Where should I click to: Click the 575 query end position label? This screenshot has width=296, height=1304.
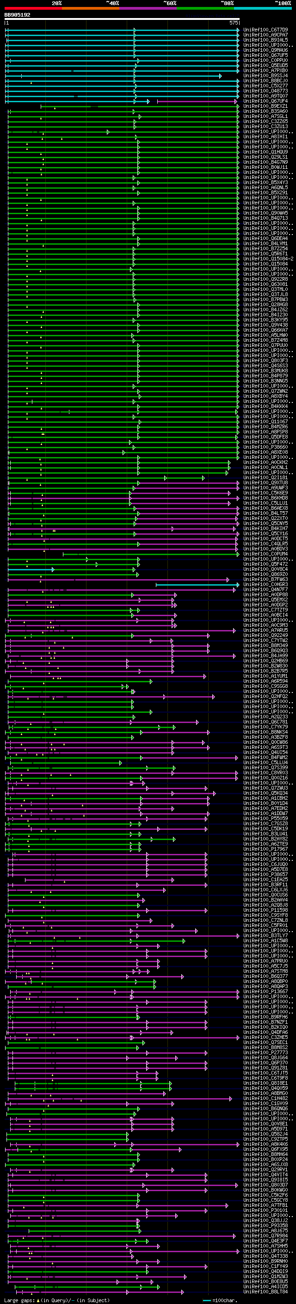pyautogui.click(x=234, y=23)
